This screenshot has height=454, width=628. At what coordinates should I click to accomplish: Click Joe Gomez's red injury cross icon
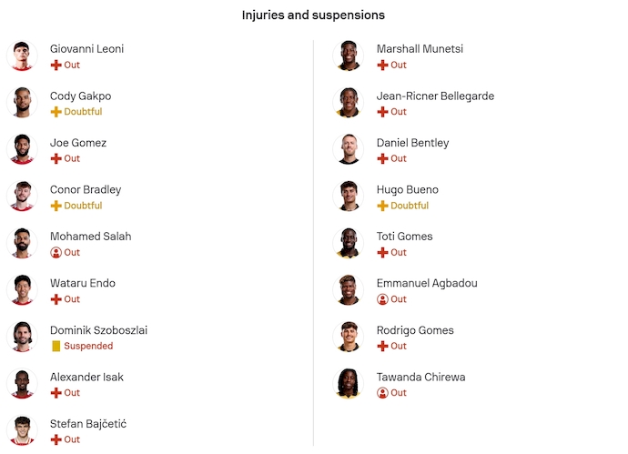point(56,158)
